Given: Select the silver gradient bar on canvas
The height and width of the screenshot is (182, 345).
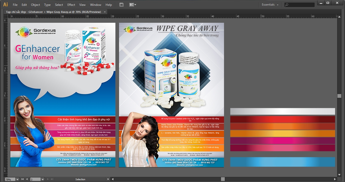Looking at the screenshot, I should point(283,111).
